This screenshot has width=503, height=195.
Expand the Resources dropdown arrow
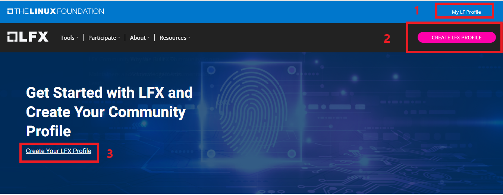(189, 38)
